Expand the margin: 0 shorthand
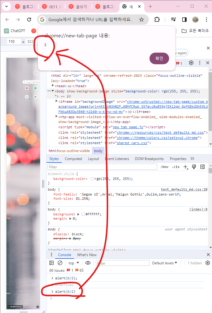212x313 pixels. [70, 218]
